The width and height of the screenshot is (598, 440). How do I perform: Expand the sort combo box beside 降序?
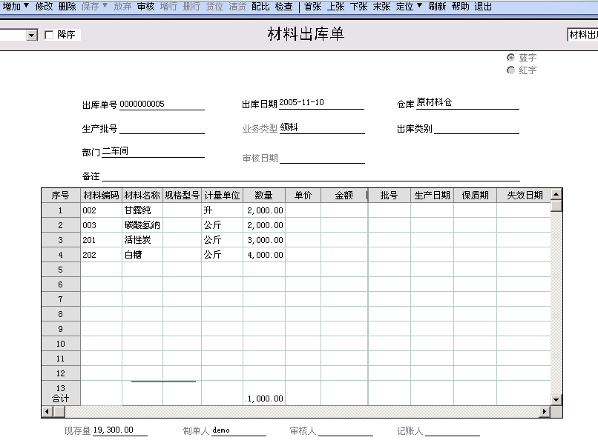point(32,35)
